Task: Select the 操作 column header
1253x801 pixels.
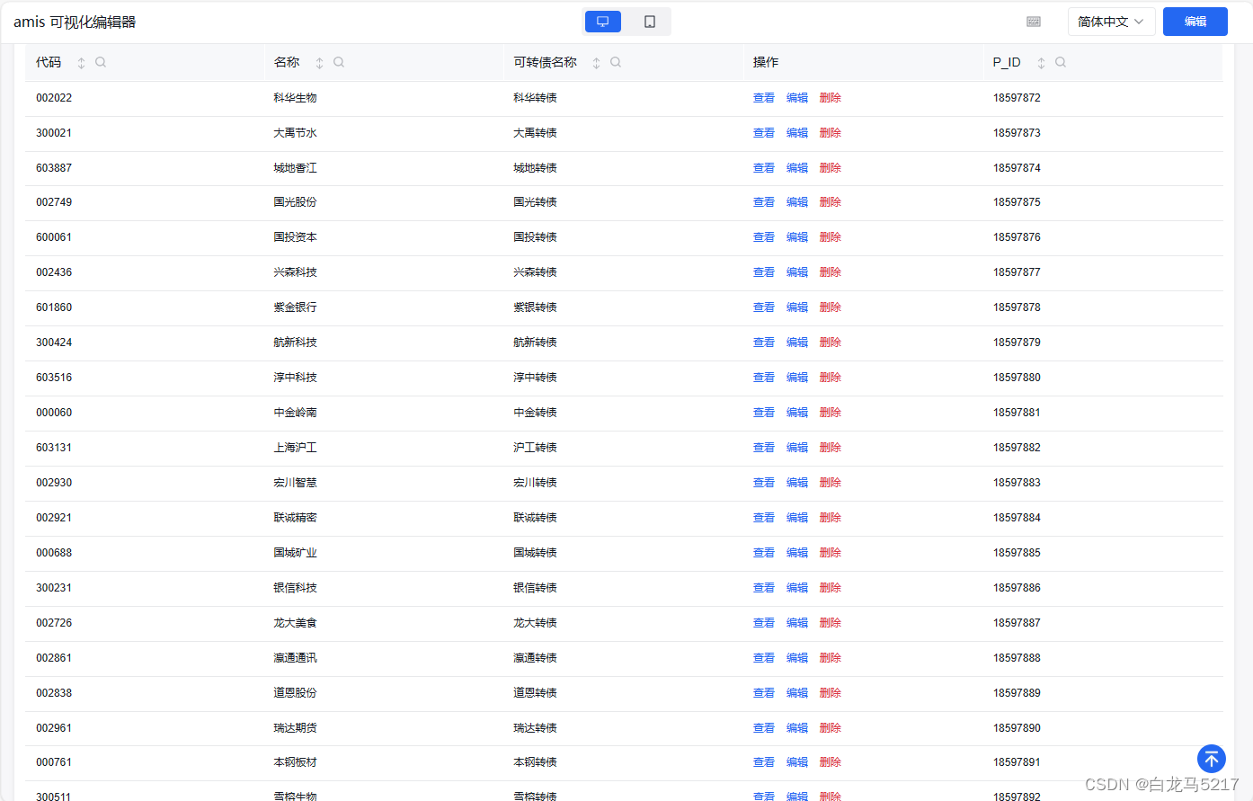Action: click(x=765, y=62)
